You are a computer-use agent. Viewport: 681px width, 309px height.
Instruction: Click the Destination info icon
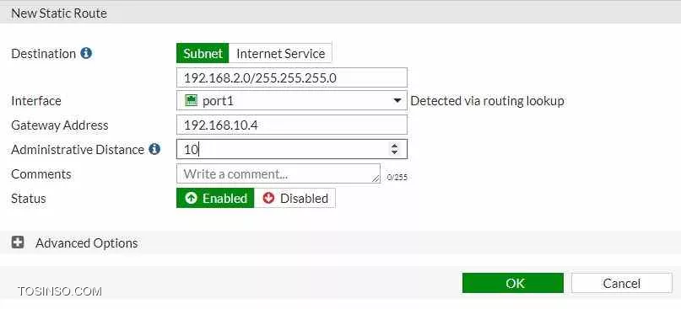pyautogui.click(x=86, y=53)
